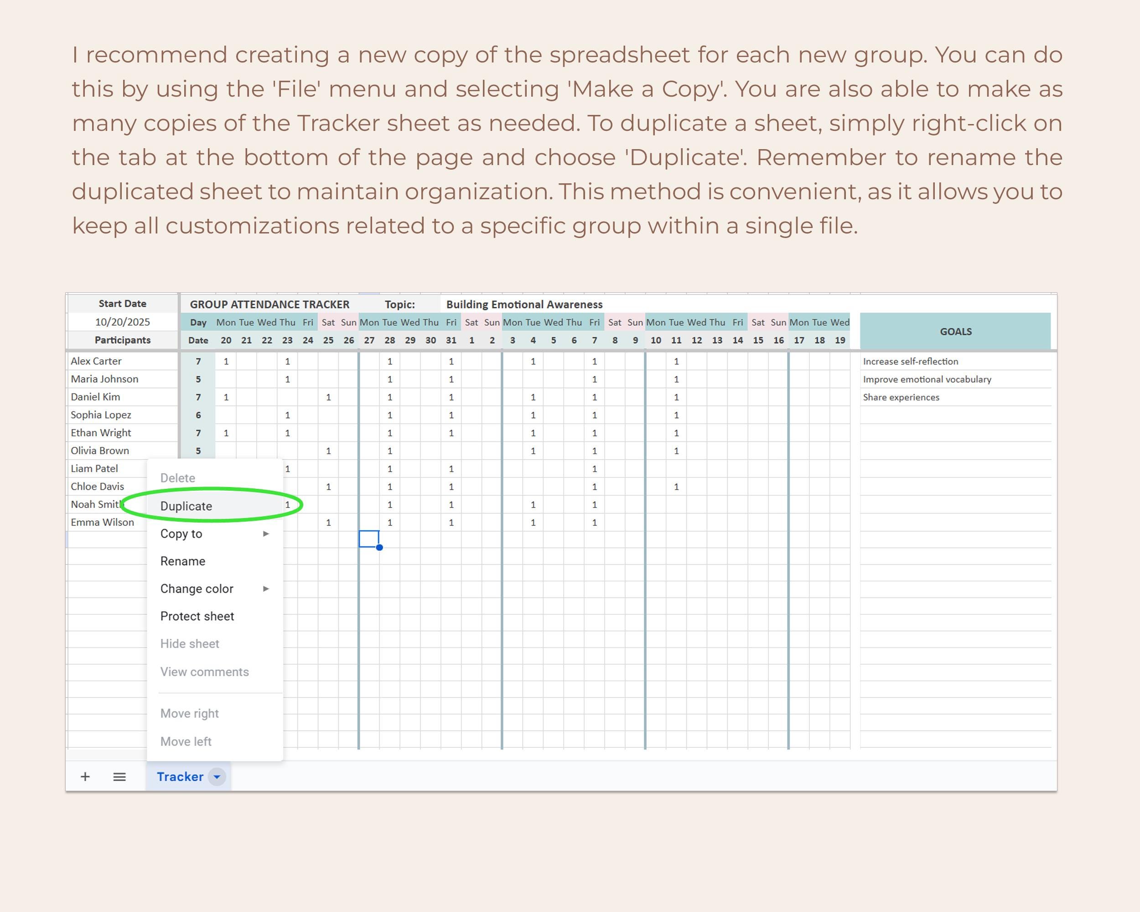Choose Rename in the context menu
This screenshot has height=912, width=1140.
[215, 561]
